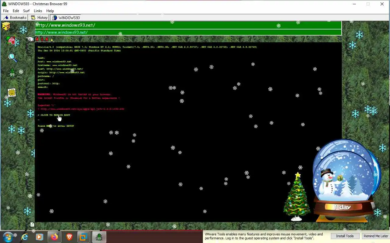
Task: Open the VMware icon in the taskbar
Action: [83, 237]
